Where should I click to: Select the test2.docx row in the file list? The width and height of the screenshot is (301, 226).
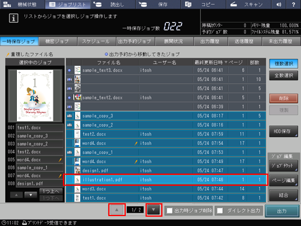(166, 134)
